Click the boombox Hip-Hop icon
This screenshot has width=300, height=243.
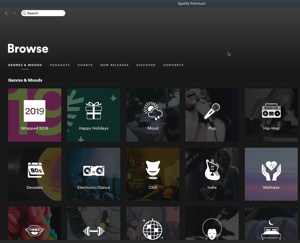pos(271,111)
